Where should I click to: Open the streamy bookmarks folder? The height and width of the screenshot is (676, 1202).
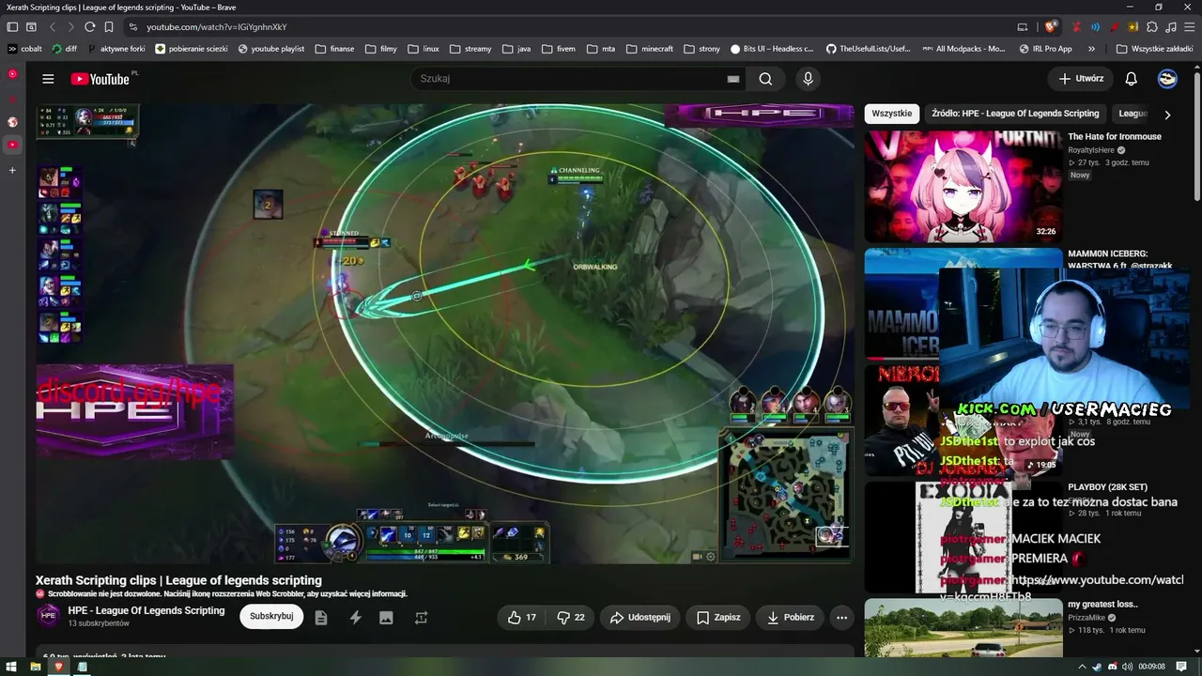(470, 49)
